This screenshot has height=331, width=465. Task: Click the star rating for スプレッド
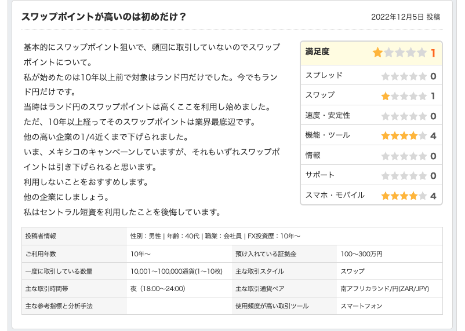(404, 76)
